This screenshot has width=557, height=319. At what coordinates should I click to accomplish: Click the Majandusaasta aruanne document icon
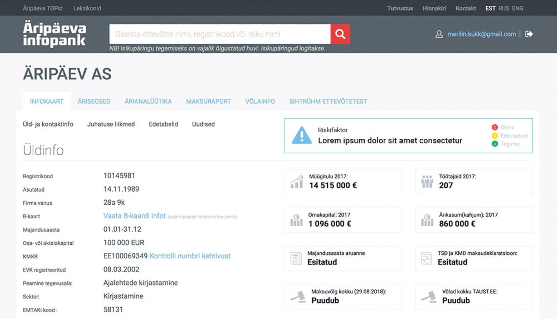296,258
